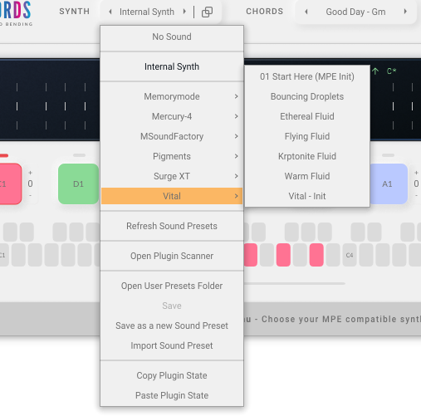Toggle the indicator above A1 pad

(388, 155)
